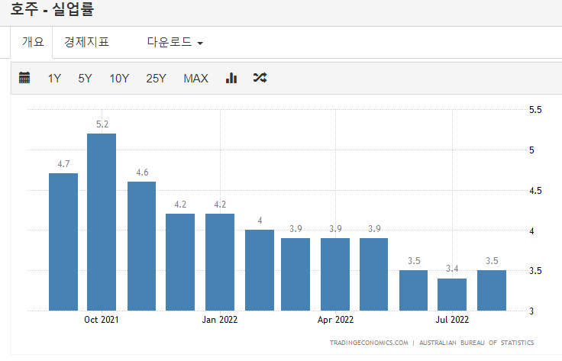The image size is (562, 361).
Task: Click the 5.2 bar for Oct 2021
Action: click(x=102, y=222)
